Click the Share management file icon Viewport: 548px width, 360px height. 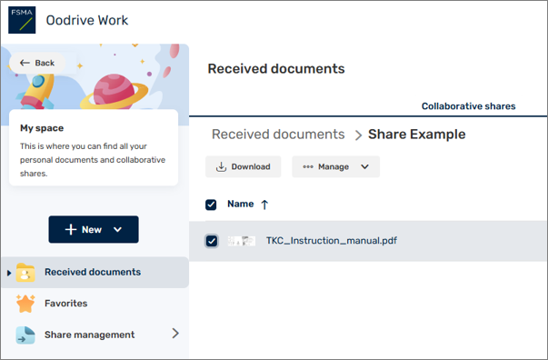25,335
